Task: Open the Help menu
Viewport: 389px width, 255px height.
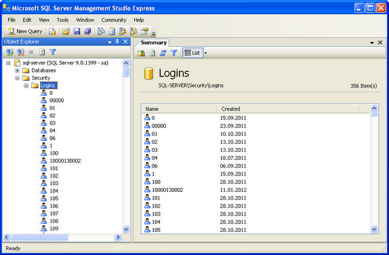Action: point(139,20)
